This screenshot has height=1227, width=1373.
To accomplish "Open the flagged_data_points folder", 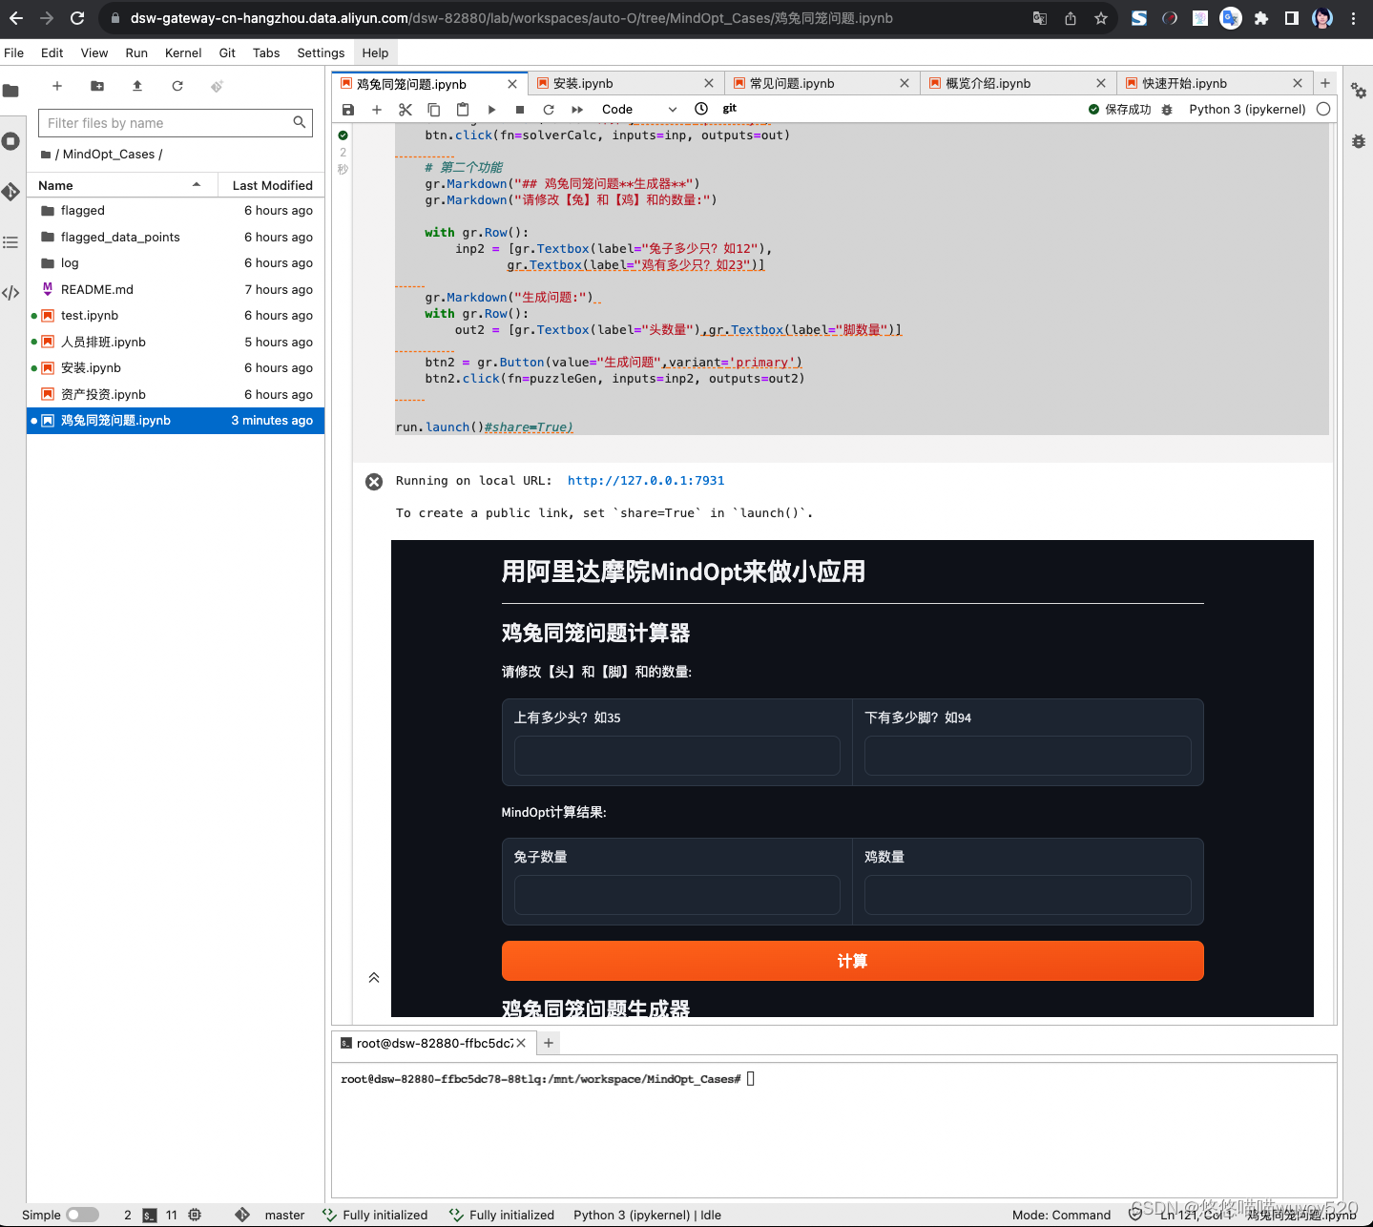I will tap(177, 238).
